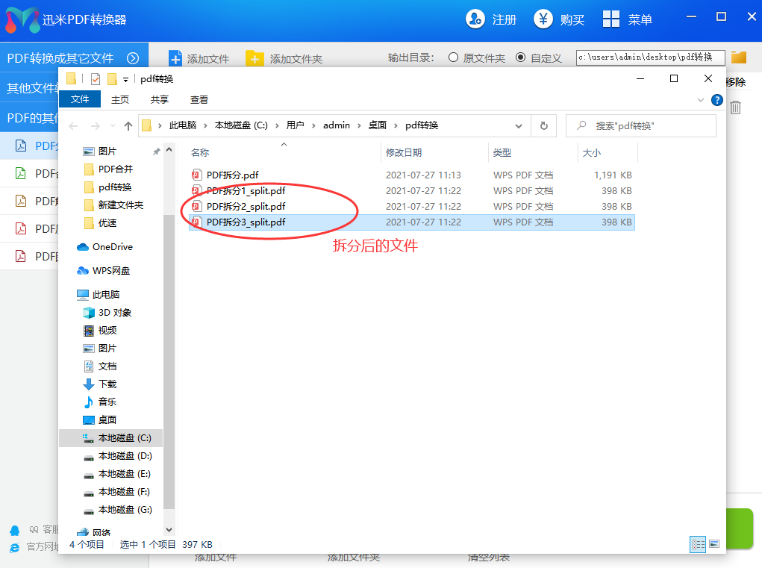Click the 添加文件夹 folder icon
This screenshot has width=762, height=568.
tap(254, 58)
